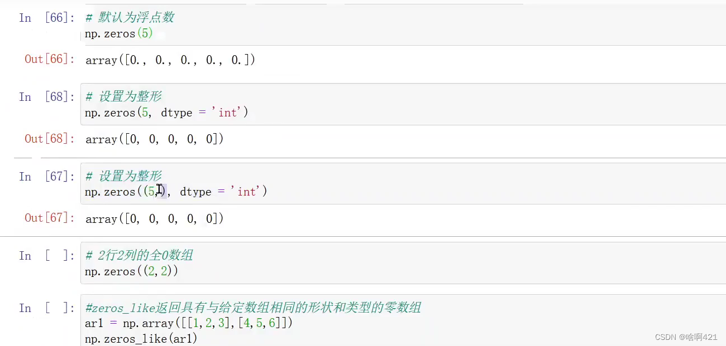Screen dimensions: 726x346
Task: Click the array([0., 0., 0., 0., 0.]) output
Action: (x=170, y=60)
